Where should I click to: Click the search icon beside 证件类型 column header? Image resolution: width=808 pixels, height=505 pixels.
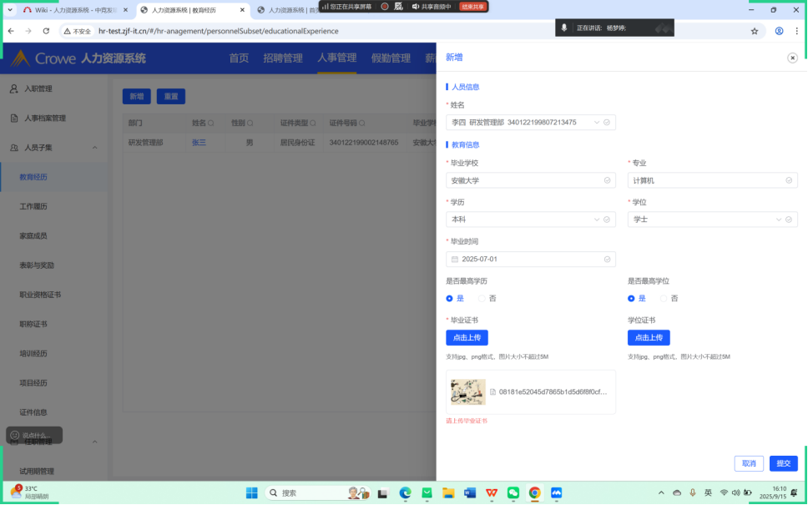click(x=313, y=124)
